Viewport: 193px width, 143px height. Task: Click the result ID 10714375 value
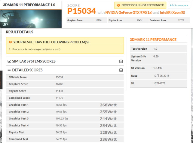(159, 83)
